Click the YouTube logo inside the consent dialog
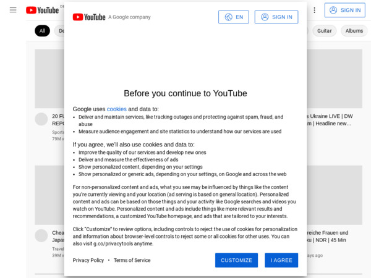 tap(89, 17)
